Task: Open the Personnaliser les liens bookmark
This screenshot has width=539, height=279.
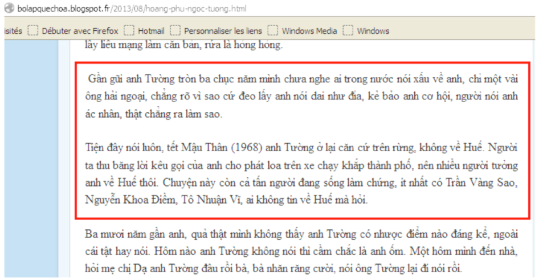Action: point(223,31)
